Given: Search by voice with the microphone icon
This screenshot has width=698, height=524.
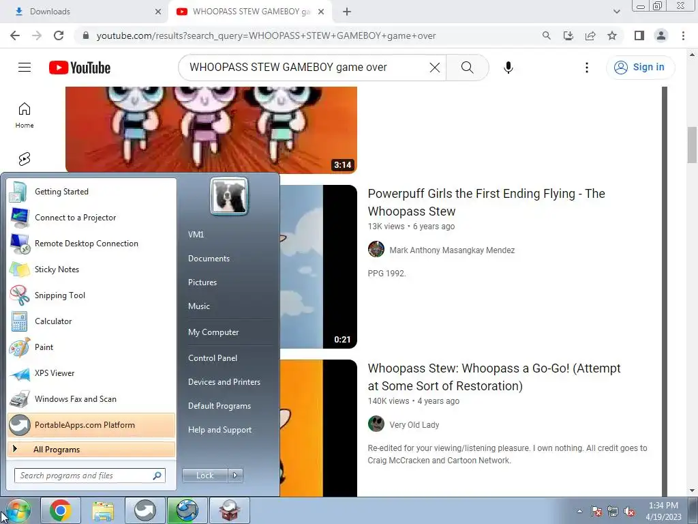Looking at the screenshot, I should click(509, 68).
